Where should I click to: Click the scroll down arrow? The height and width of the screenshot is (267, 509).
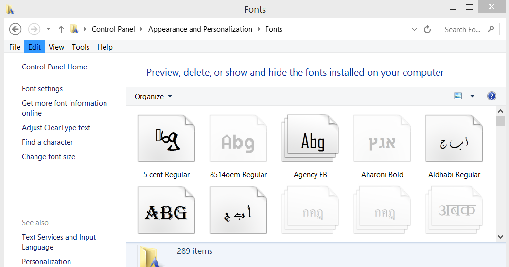pos(501,237)
